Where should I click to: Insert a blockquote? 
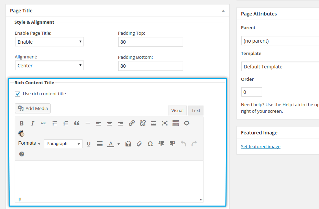pos(77,123)
